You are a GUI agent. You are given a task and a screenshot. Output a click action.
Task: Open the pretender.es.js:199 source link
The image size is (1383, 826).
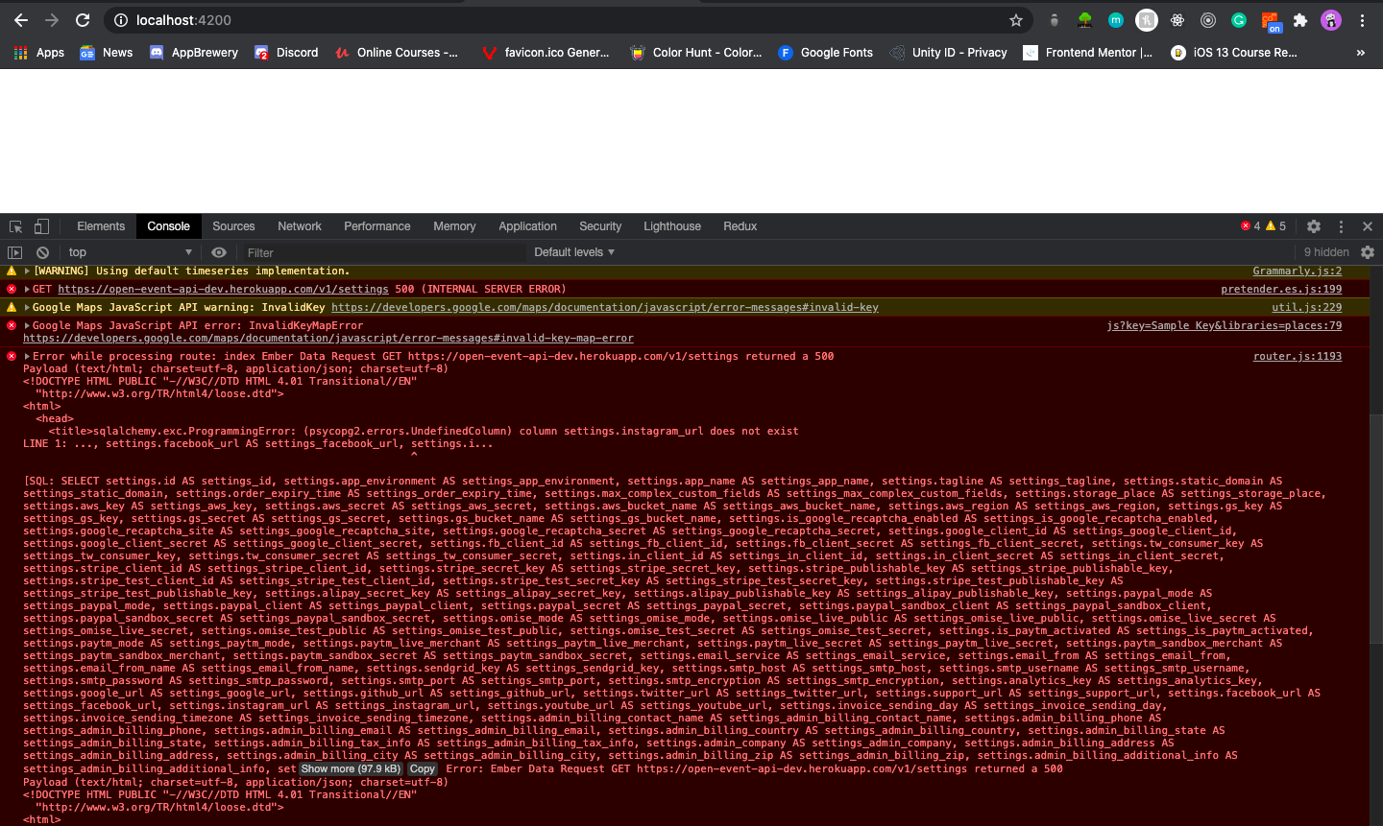tap(1281, 289)
